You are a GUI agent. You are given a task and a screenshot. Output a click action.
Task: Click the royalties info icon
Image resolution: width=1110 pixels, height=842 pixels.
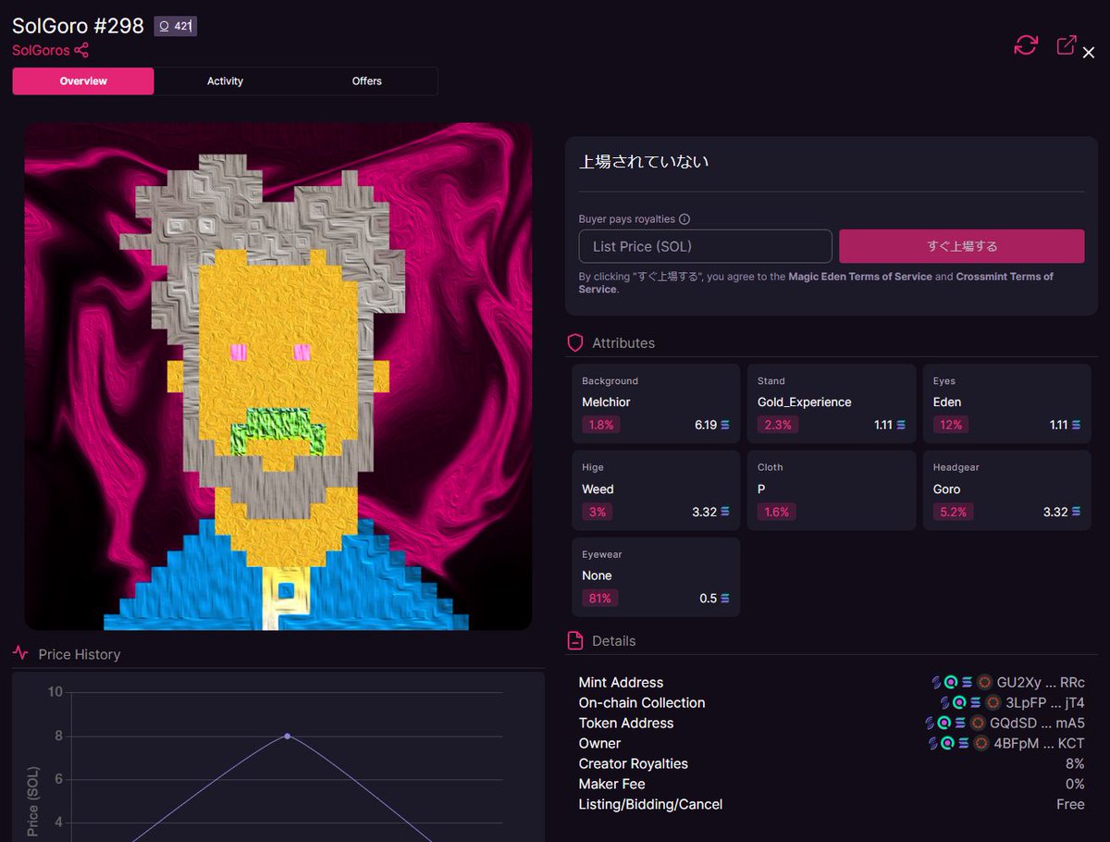click(684, 219)
